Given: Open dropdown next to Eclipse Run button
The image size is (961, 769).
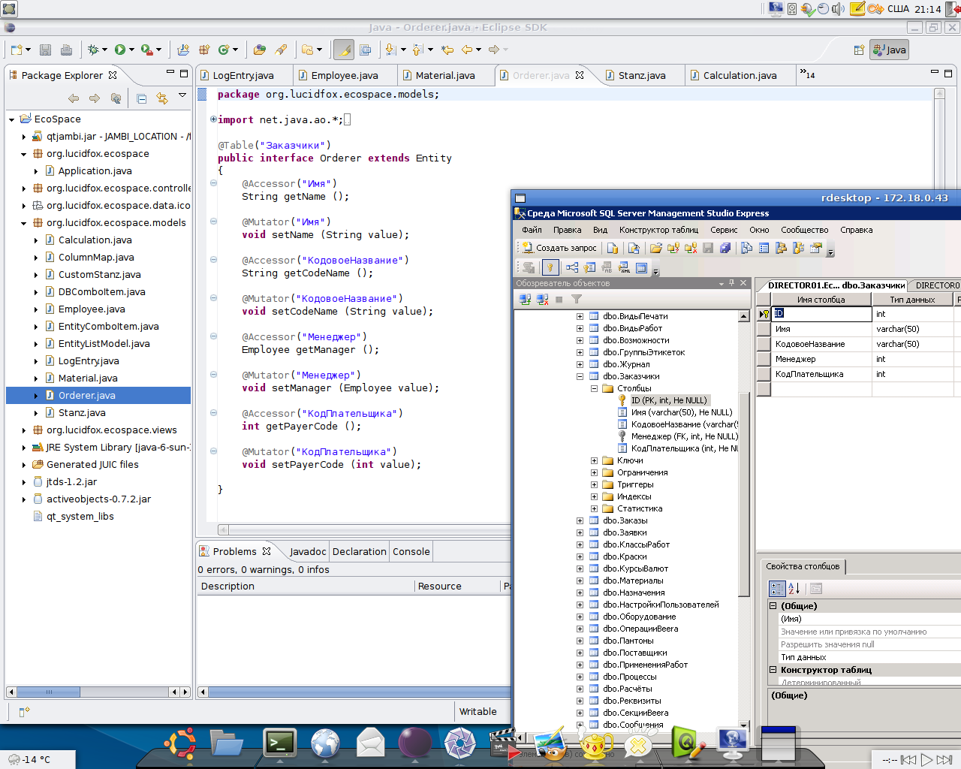Looking at the screenshot, I should [x=131, y=50].
